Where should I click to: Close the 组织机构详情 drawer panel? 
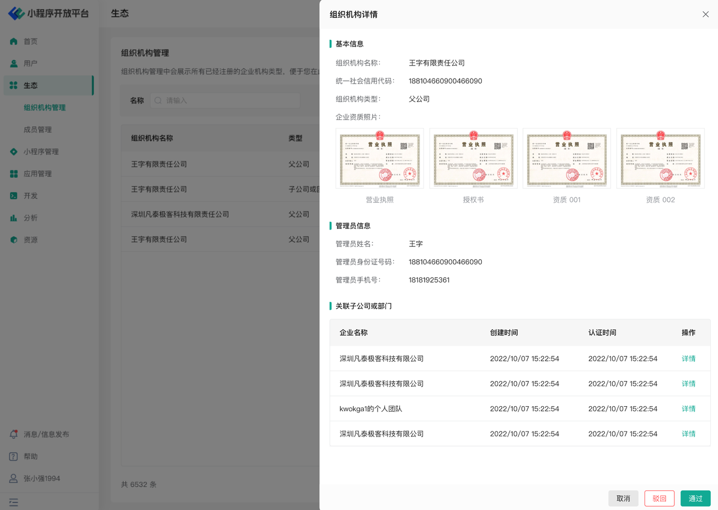click(x=706, y=15)
